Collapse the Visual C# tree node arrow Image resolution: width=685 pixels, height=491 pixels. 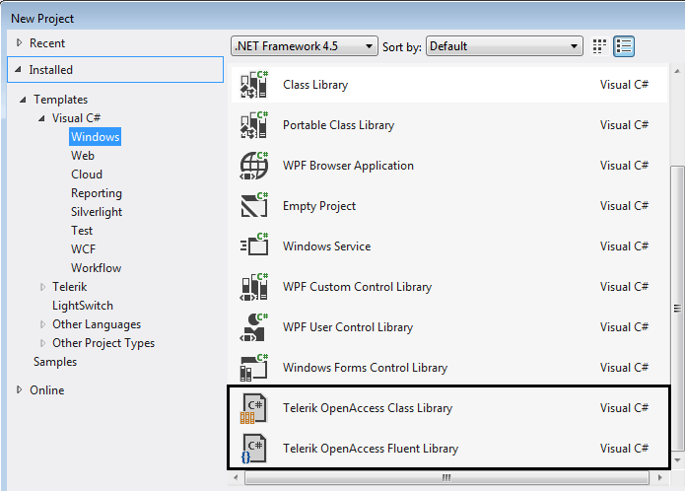[x=41, y=118]
